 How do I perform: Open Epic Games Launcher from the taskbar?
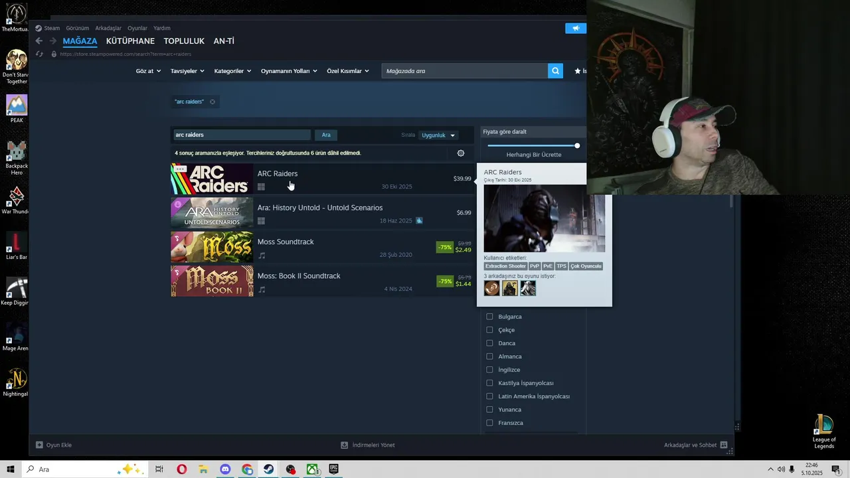pyautogui.click(x=333, y=469)
